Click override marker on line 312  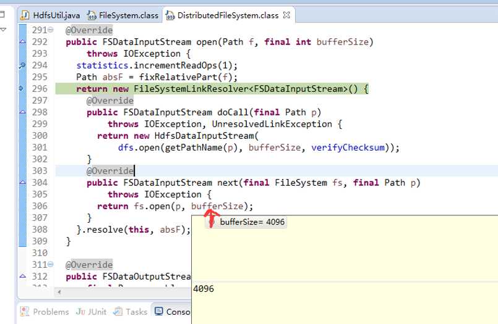22,276
